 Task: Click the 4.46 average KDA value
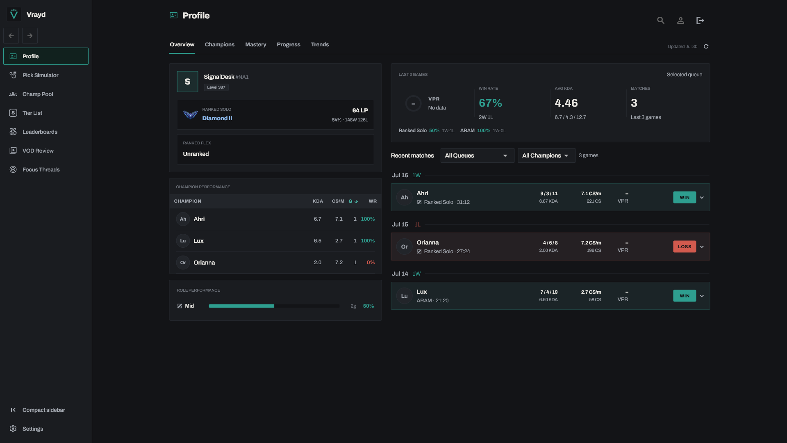566,103
